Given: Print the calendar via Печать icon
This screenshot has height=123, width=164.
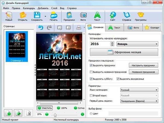Looking at the screenshot, I should pos(54,16).
